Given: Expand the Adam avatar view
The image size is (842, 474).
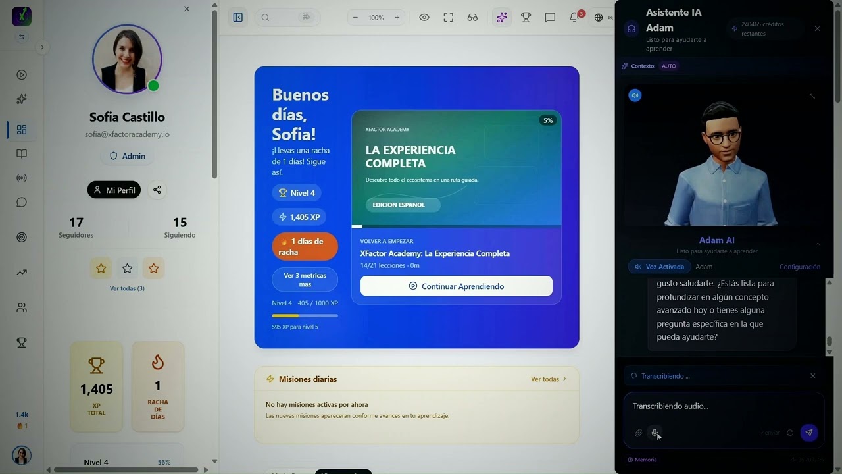Looking at the screenshot, I should (812, 96).
